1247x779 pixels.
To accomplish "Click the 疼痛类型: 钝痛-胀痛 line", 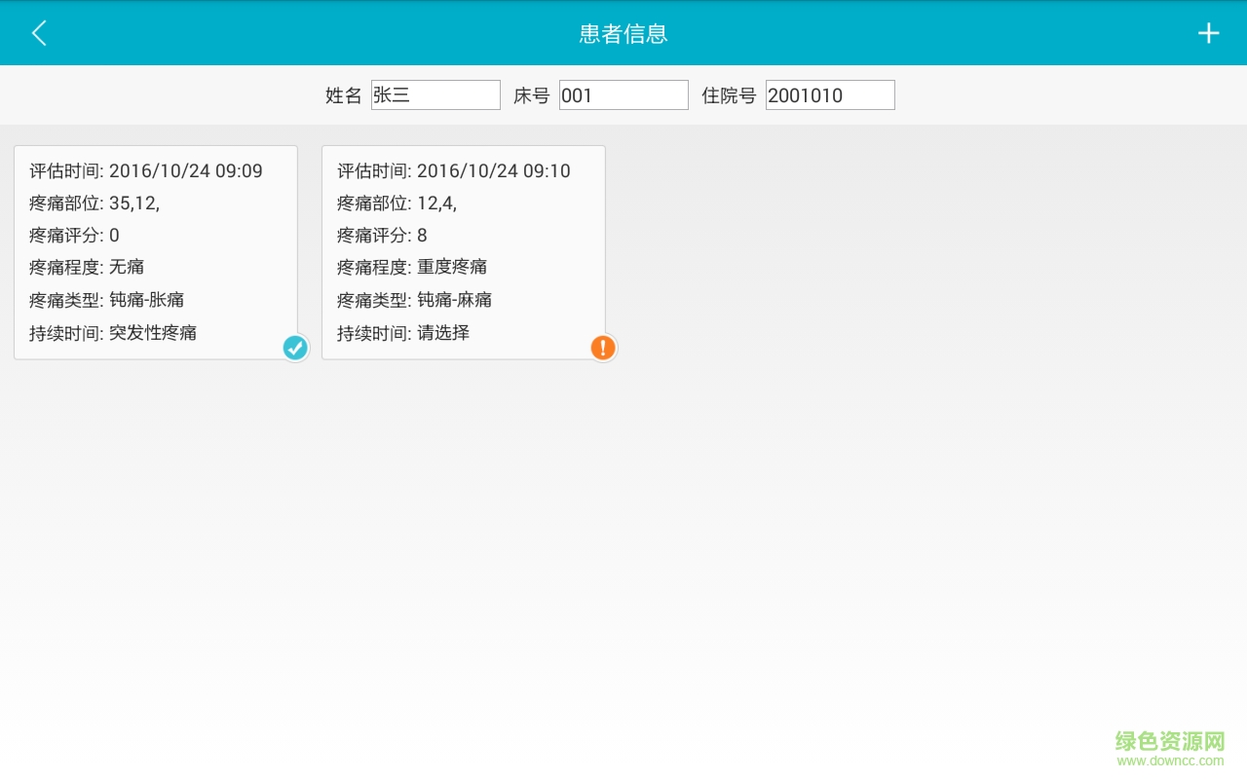I will pos(107,300).
